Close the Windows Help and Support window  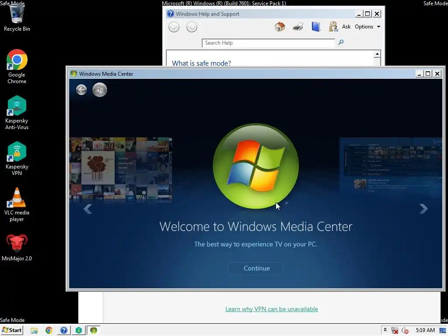tap(377, 14)
